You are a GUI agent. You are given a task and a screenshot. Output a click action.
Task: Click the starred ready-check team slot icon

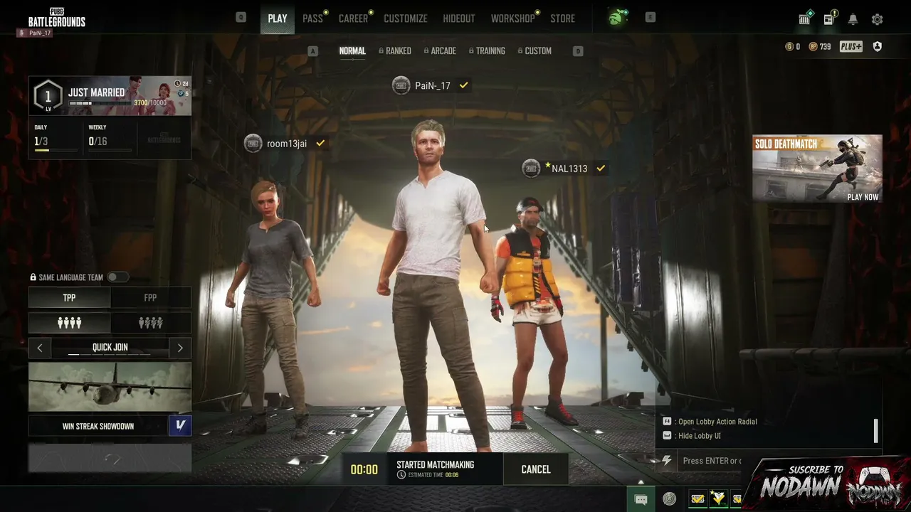click(718, 499)
